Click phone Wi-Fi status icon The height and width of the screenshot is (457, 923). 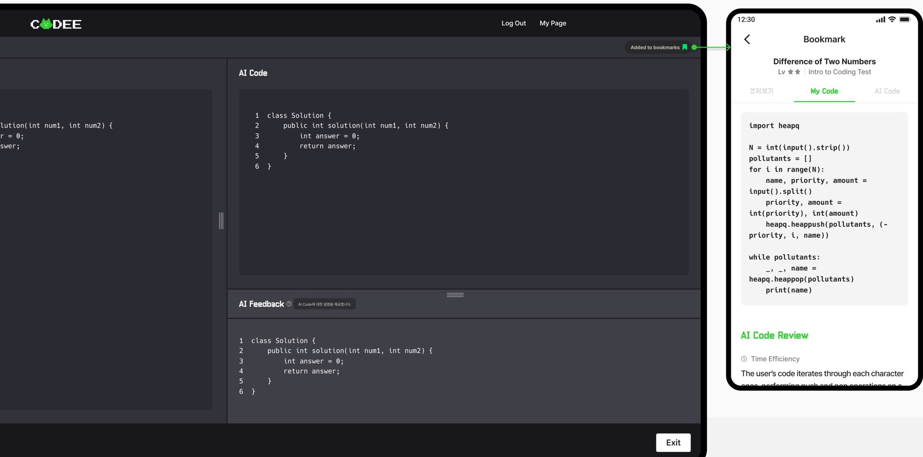point(892,20)
